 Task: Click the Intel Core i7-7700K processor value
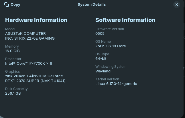coord(29,64)
